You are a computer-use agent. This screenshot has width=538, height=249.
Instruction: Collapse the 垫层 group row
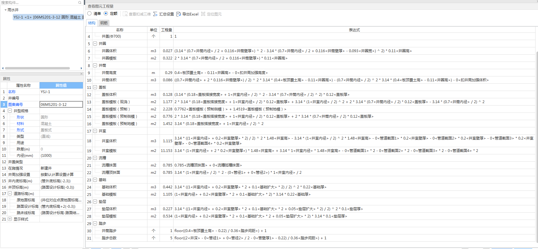95,202
